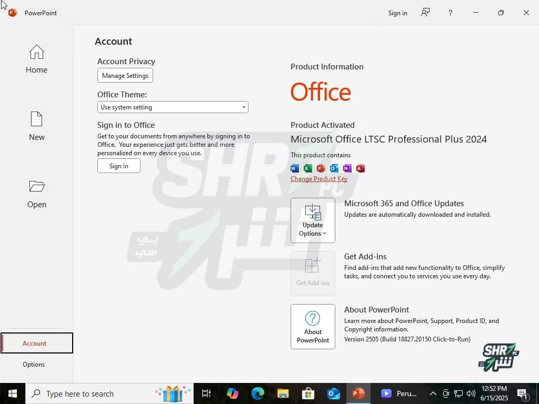Screen dimensions: 539x404
Task: Open the Windows Start menu
Action: point(13,393)
